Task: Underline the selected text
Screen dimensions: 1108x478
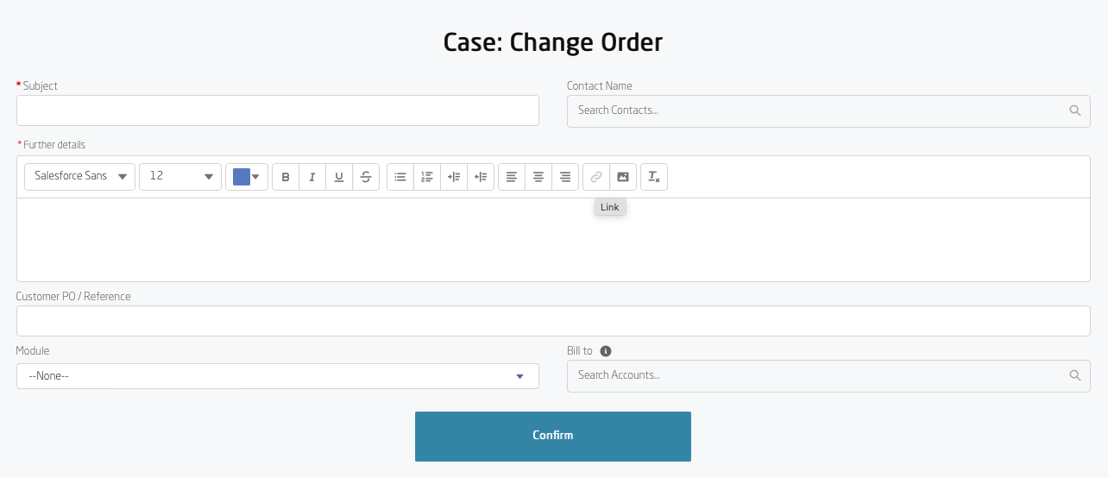Action: (x=339, y=177)
